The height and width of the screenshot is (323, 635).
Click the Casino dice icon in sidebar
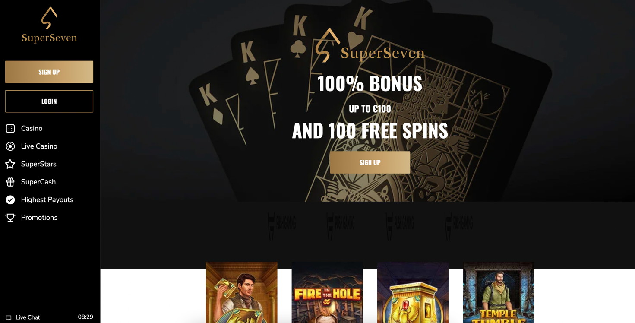[10, 128]
